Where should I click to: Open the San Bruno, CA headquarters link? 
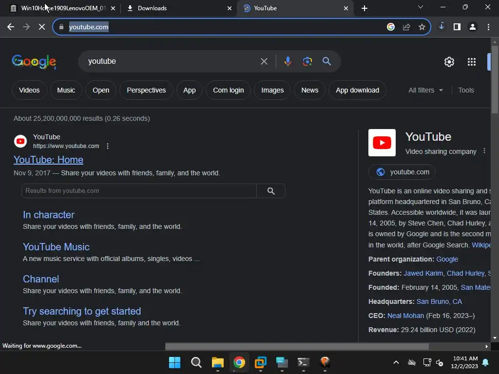(439, 301)
